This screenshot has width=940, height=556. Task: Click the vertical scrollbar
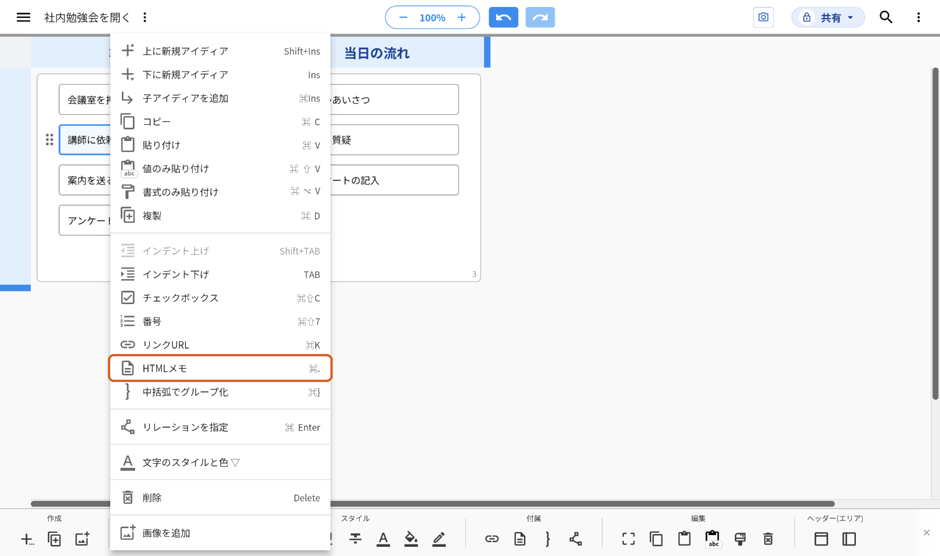point(935,234)
